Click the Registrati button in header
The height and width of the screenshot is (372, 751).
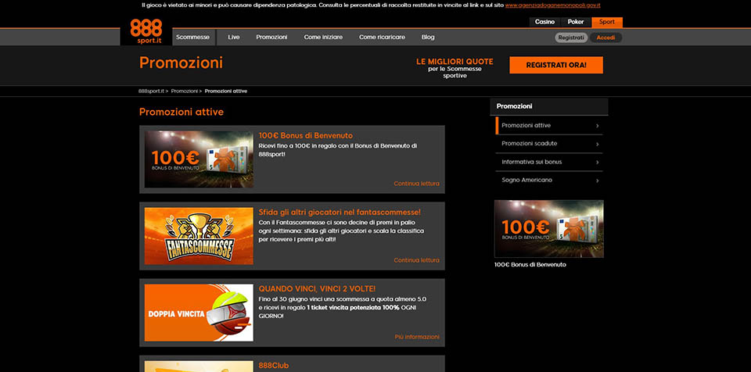tap(571, 38)
